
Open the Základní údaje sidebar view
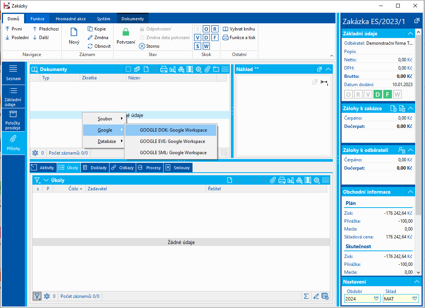coord(13,97)
